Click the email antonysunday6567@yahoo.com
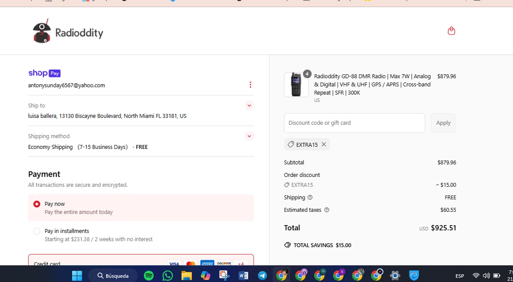513x282 pixels. tap(66, 85)
